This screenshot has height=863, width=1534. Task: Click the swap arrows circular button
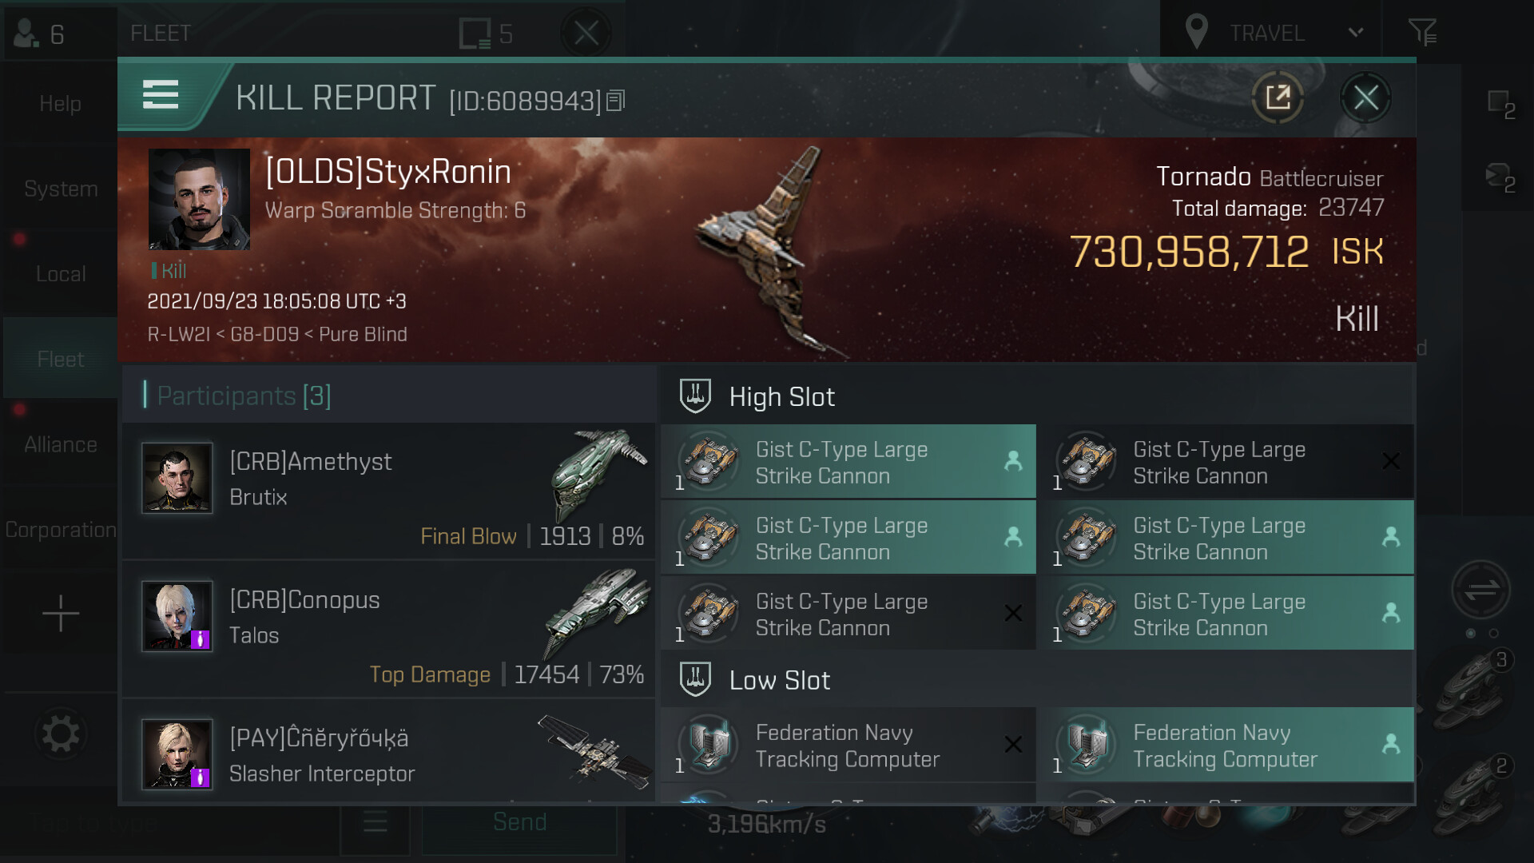click(1480, 591)
